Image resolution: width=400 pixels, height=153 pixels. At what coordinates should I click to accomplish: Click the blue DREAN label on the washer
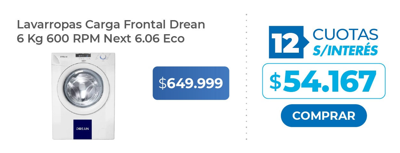point(83,129)
